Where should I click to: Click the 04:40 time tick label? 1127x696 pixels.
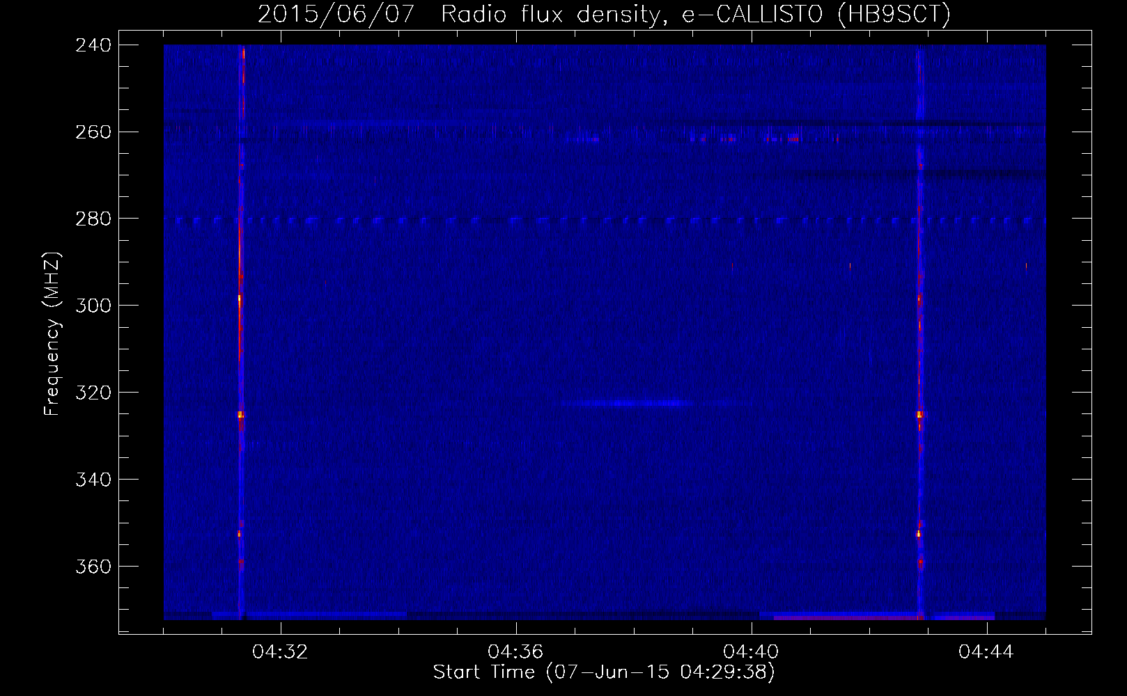pyautogui.click(x=751, y=651)
